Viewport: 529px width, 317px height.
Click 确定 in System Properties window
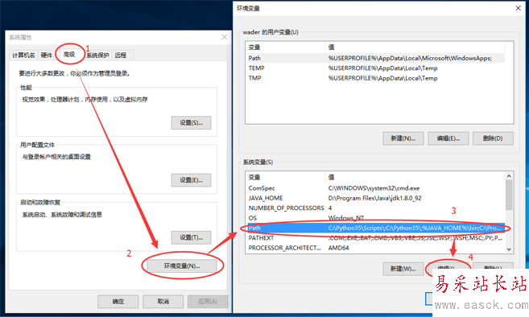[x=118, y=302]
